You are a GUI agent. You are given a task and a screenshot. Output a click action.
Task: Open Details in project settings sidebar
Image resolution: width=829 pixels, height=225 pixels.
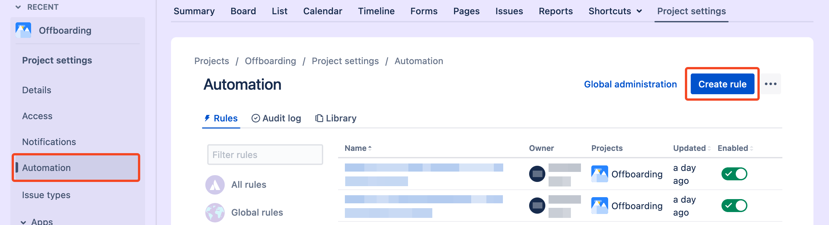pos(37,90)
